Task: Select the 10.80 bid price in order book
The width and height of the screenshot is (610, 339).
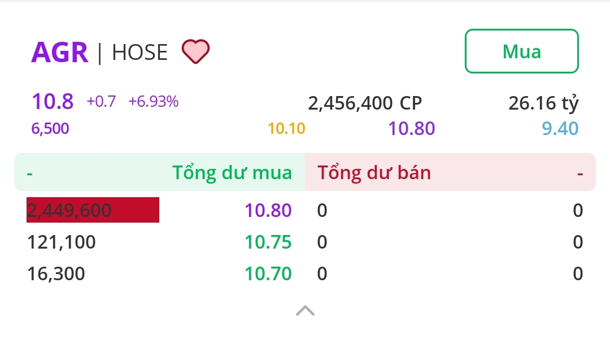Action: coord(268,211)
